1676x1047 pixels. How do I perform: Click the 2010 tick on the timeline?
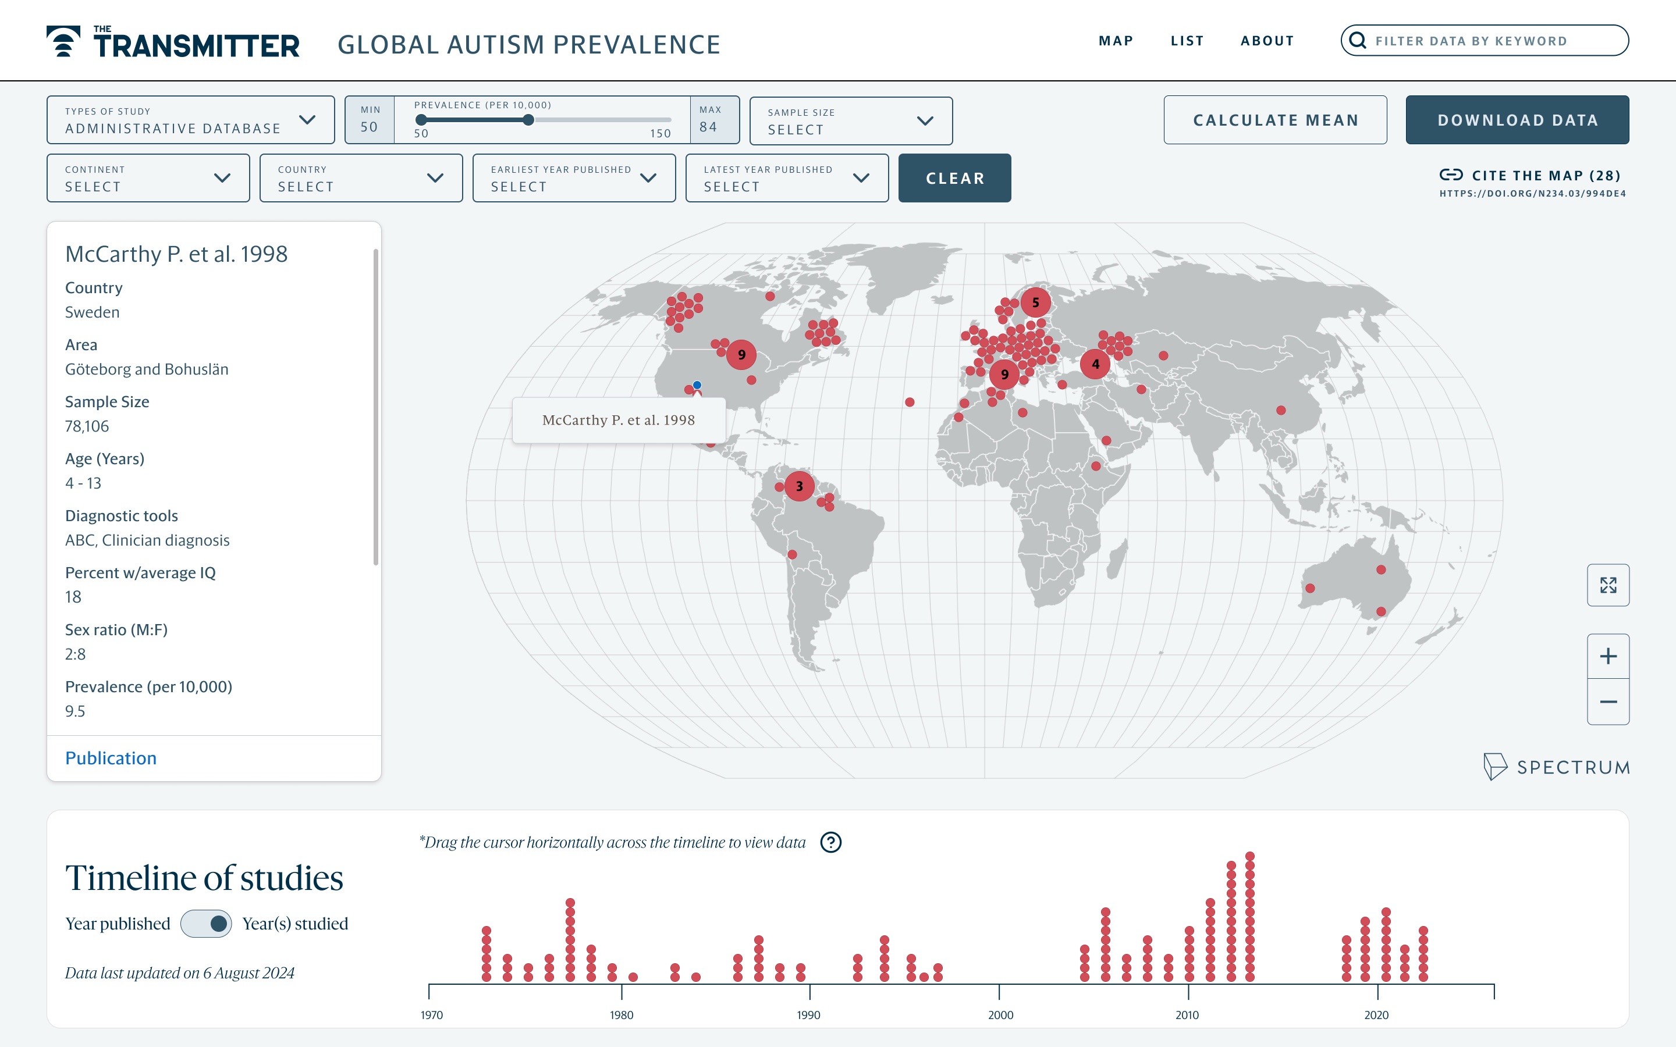pyautogui.click(x=1188, y=992)
